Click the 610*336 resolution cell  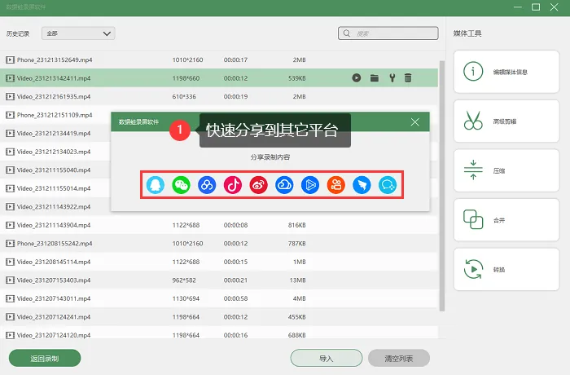(184, 96)
